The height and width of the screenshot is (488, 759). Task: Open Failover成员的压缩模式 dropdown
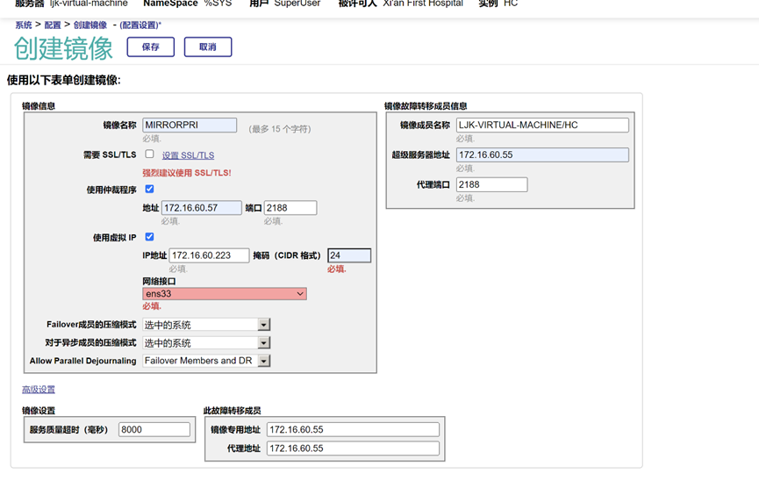pyautogui.click(x=206, y=325)
